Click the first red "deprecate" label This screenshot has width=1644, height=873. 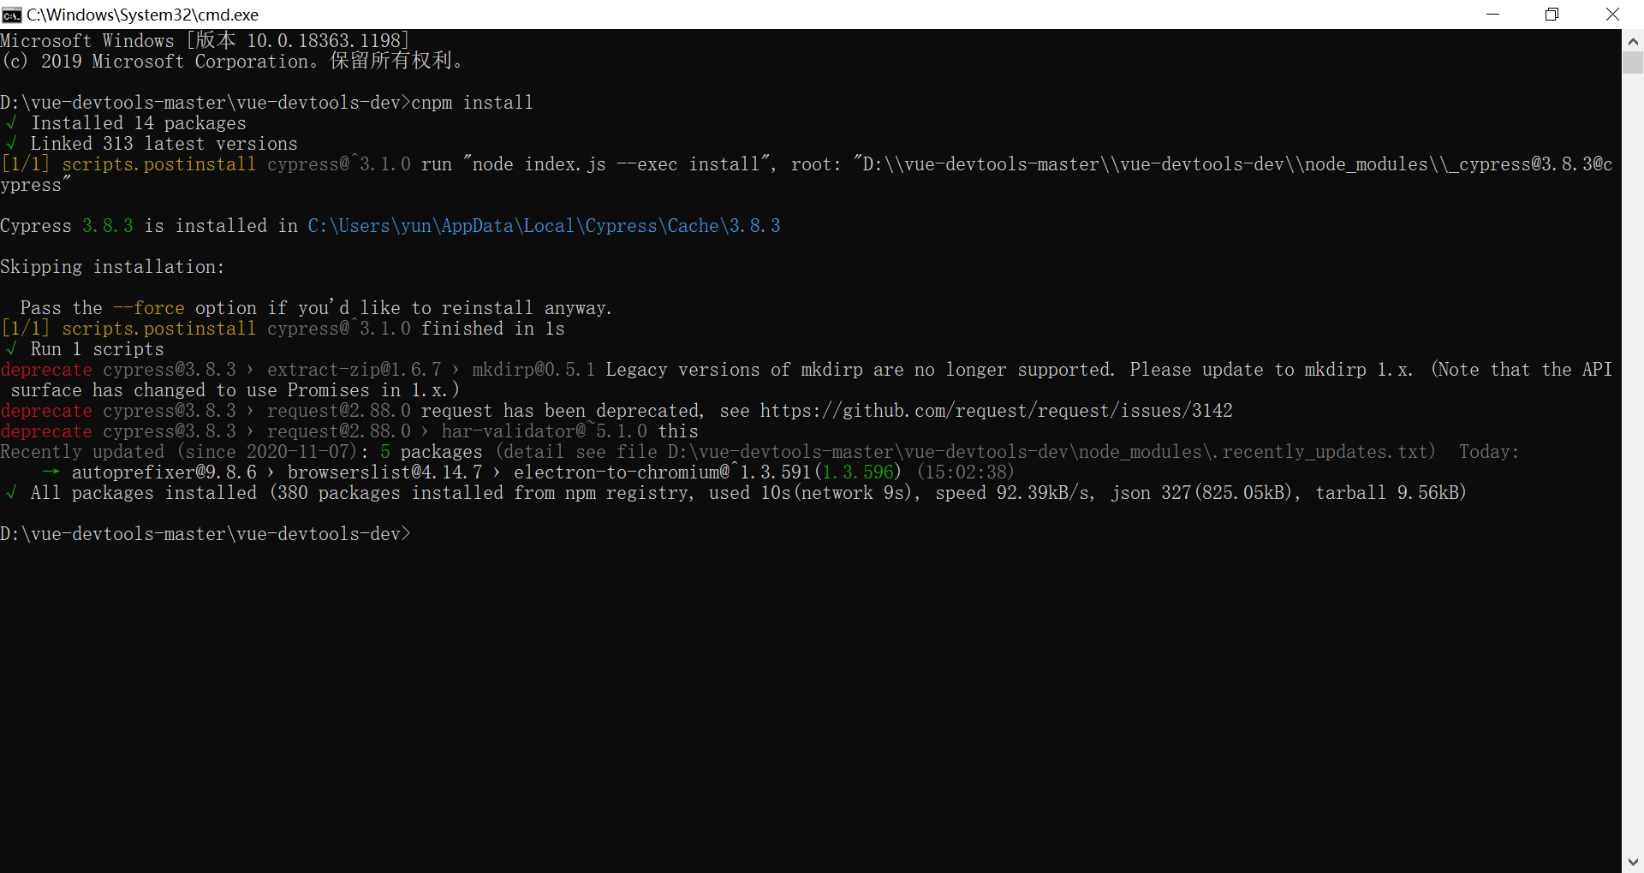click(x=46, y=370)
